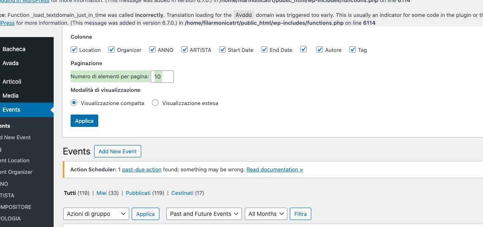The height and width of the screenshot is (227, 483).
Task: Uncheck the Autore column checkbox
Action: [x=320, y=49]
